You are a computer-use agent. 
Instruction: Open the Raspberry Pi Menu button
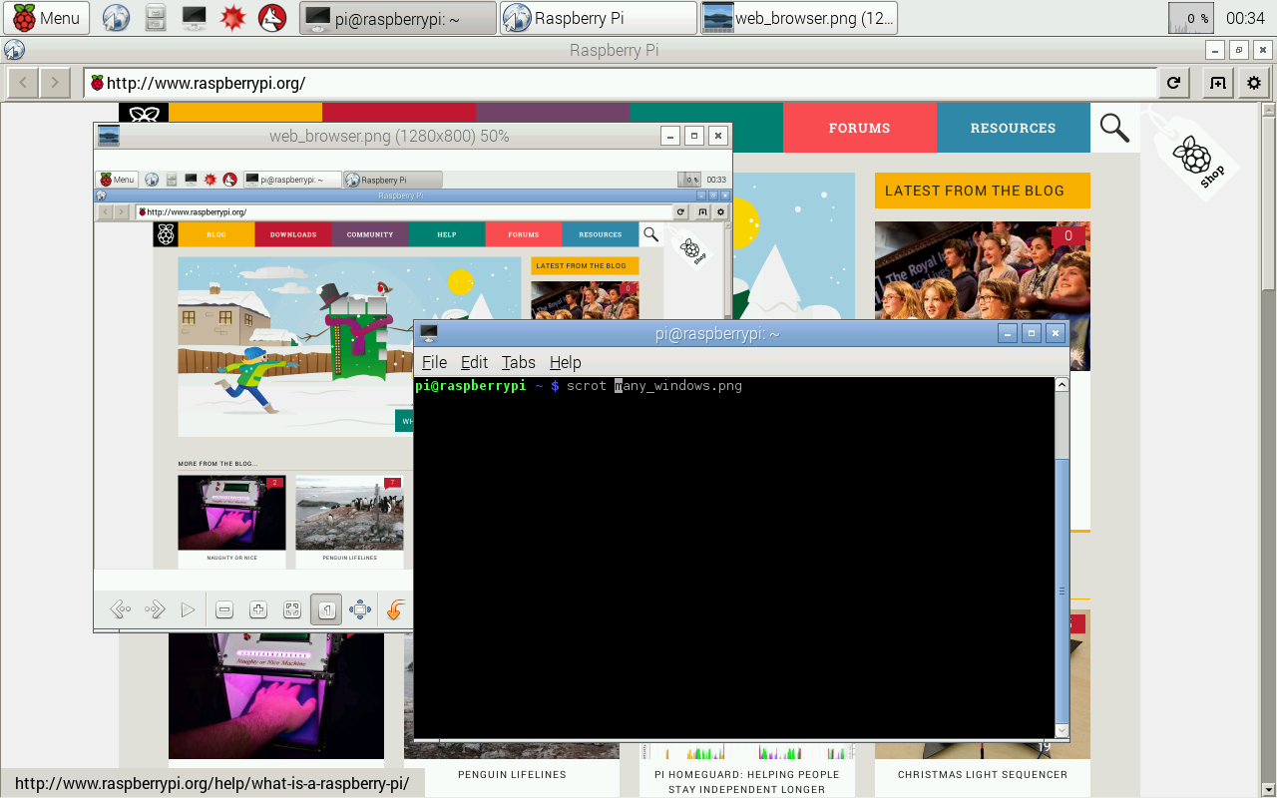tap(47, 18)
